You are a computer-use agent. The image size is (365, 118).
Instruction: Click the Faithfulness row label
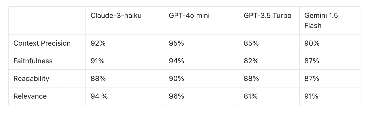point(33,61)
